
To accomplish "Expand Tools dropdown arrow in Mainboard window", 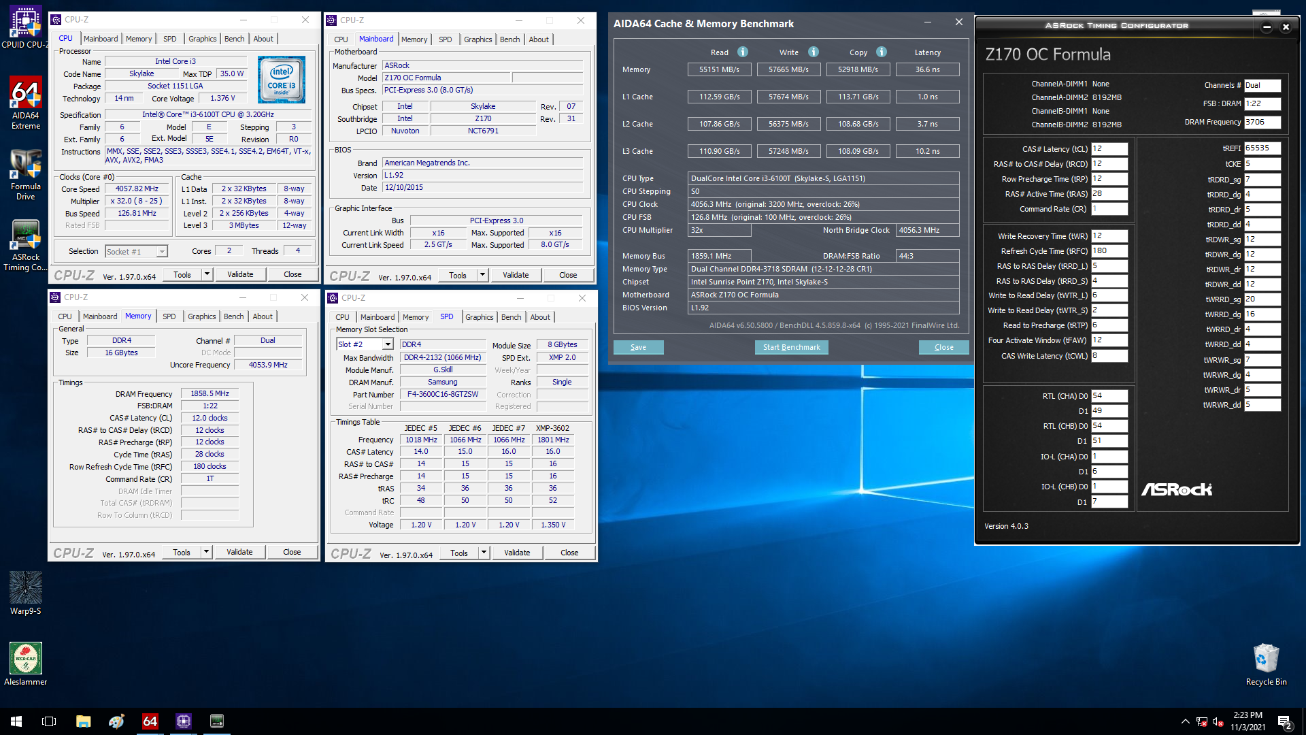I will coord(482,275).
